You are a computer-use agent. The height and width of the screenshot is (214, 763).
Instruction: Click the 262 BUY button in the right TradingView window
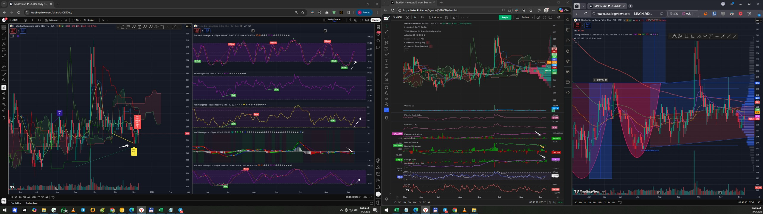pyautogui.click(x=588, y=25)
